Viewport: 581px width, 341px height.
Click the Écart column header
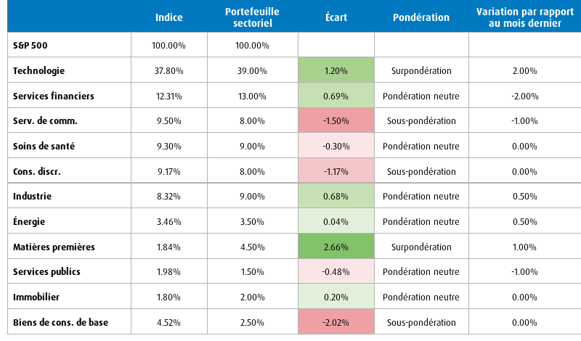(x=336, y=17)
